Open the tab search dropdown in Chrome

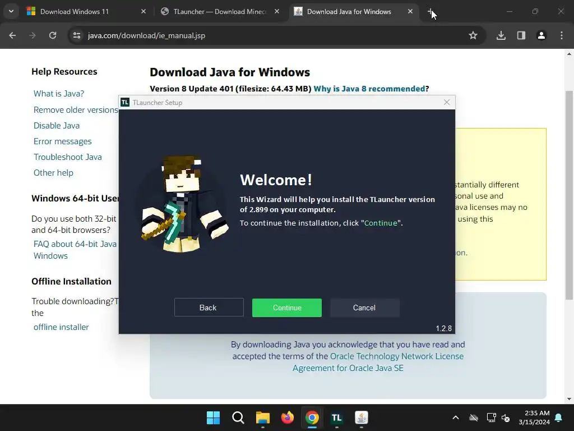11,11
